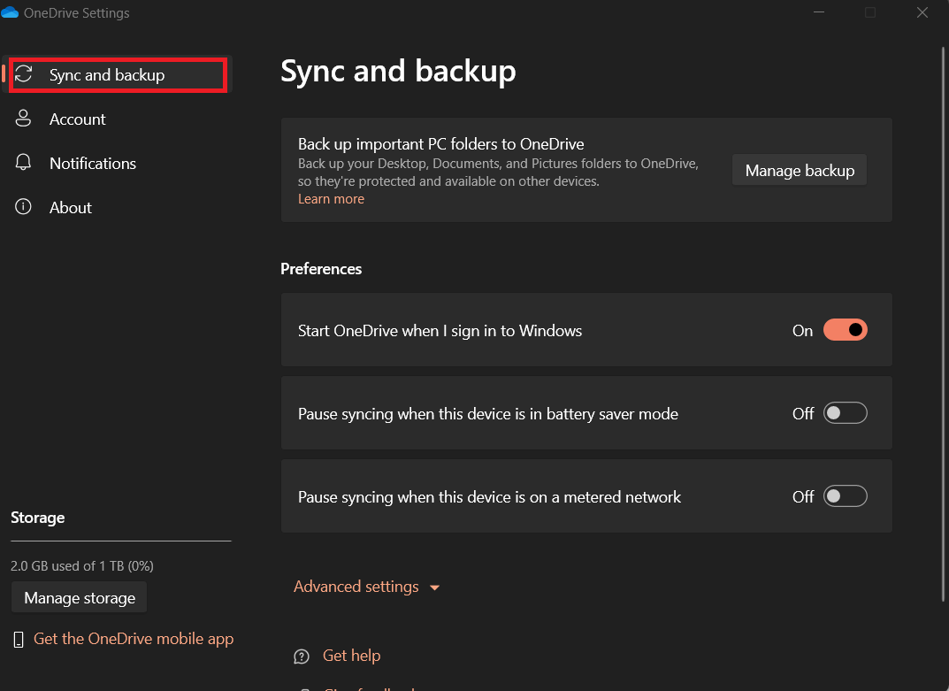Open Get the OneDrive mobile app link
The image size is (949, 691).
pyautogui.click(x=134, y=639)
